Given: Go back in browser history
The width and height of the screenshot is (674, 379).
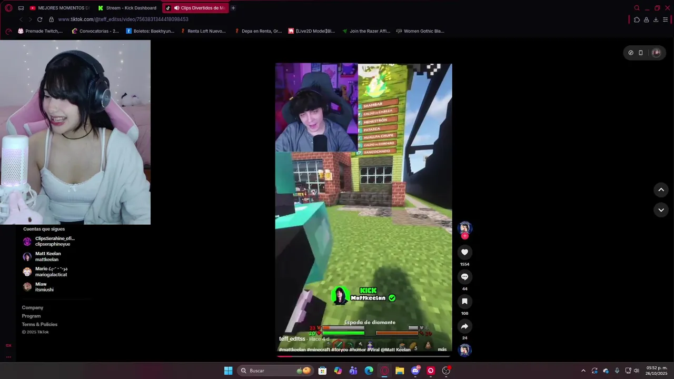Looking at the screenshot, I should (21, 19).
